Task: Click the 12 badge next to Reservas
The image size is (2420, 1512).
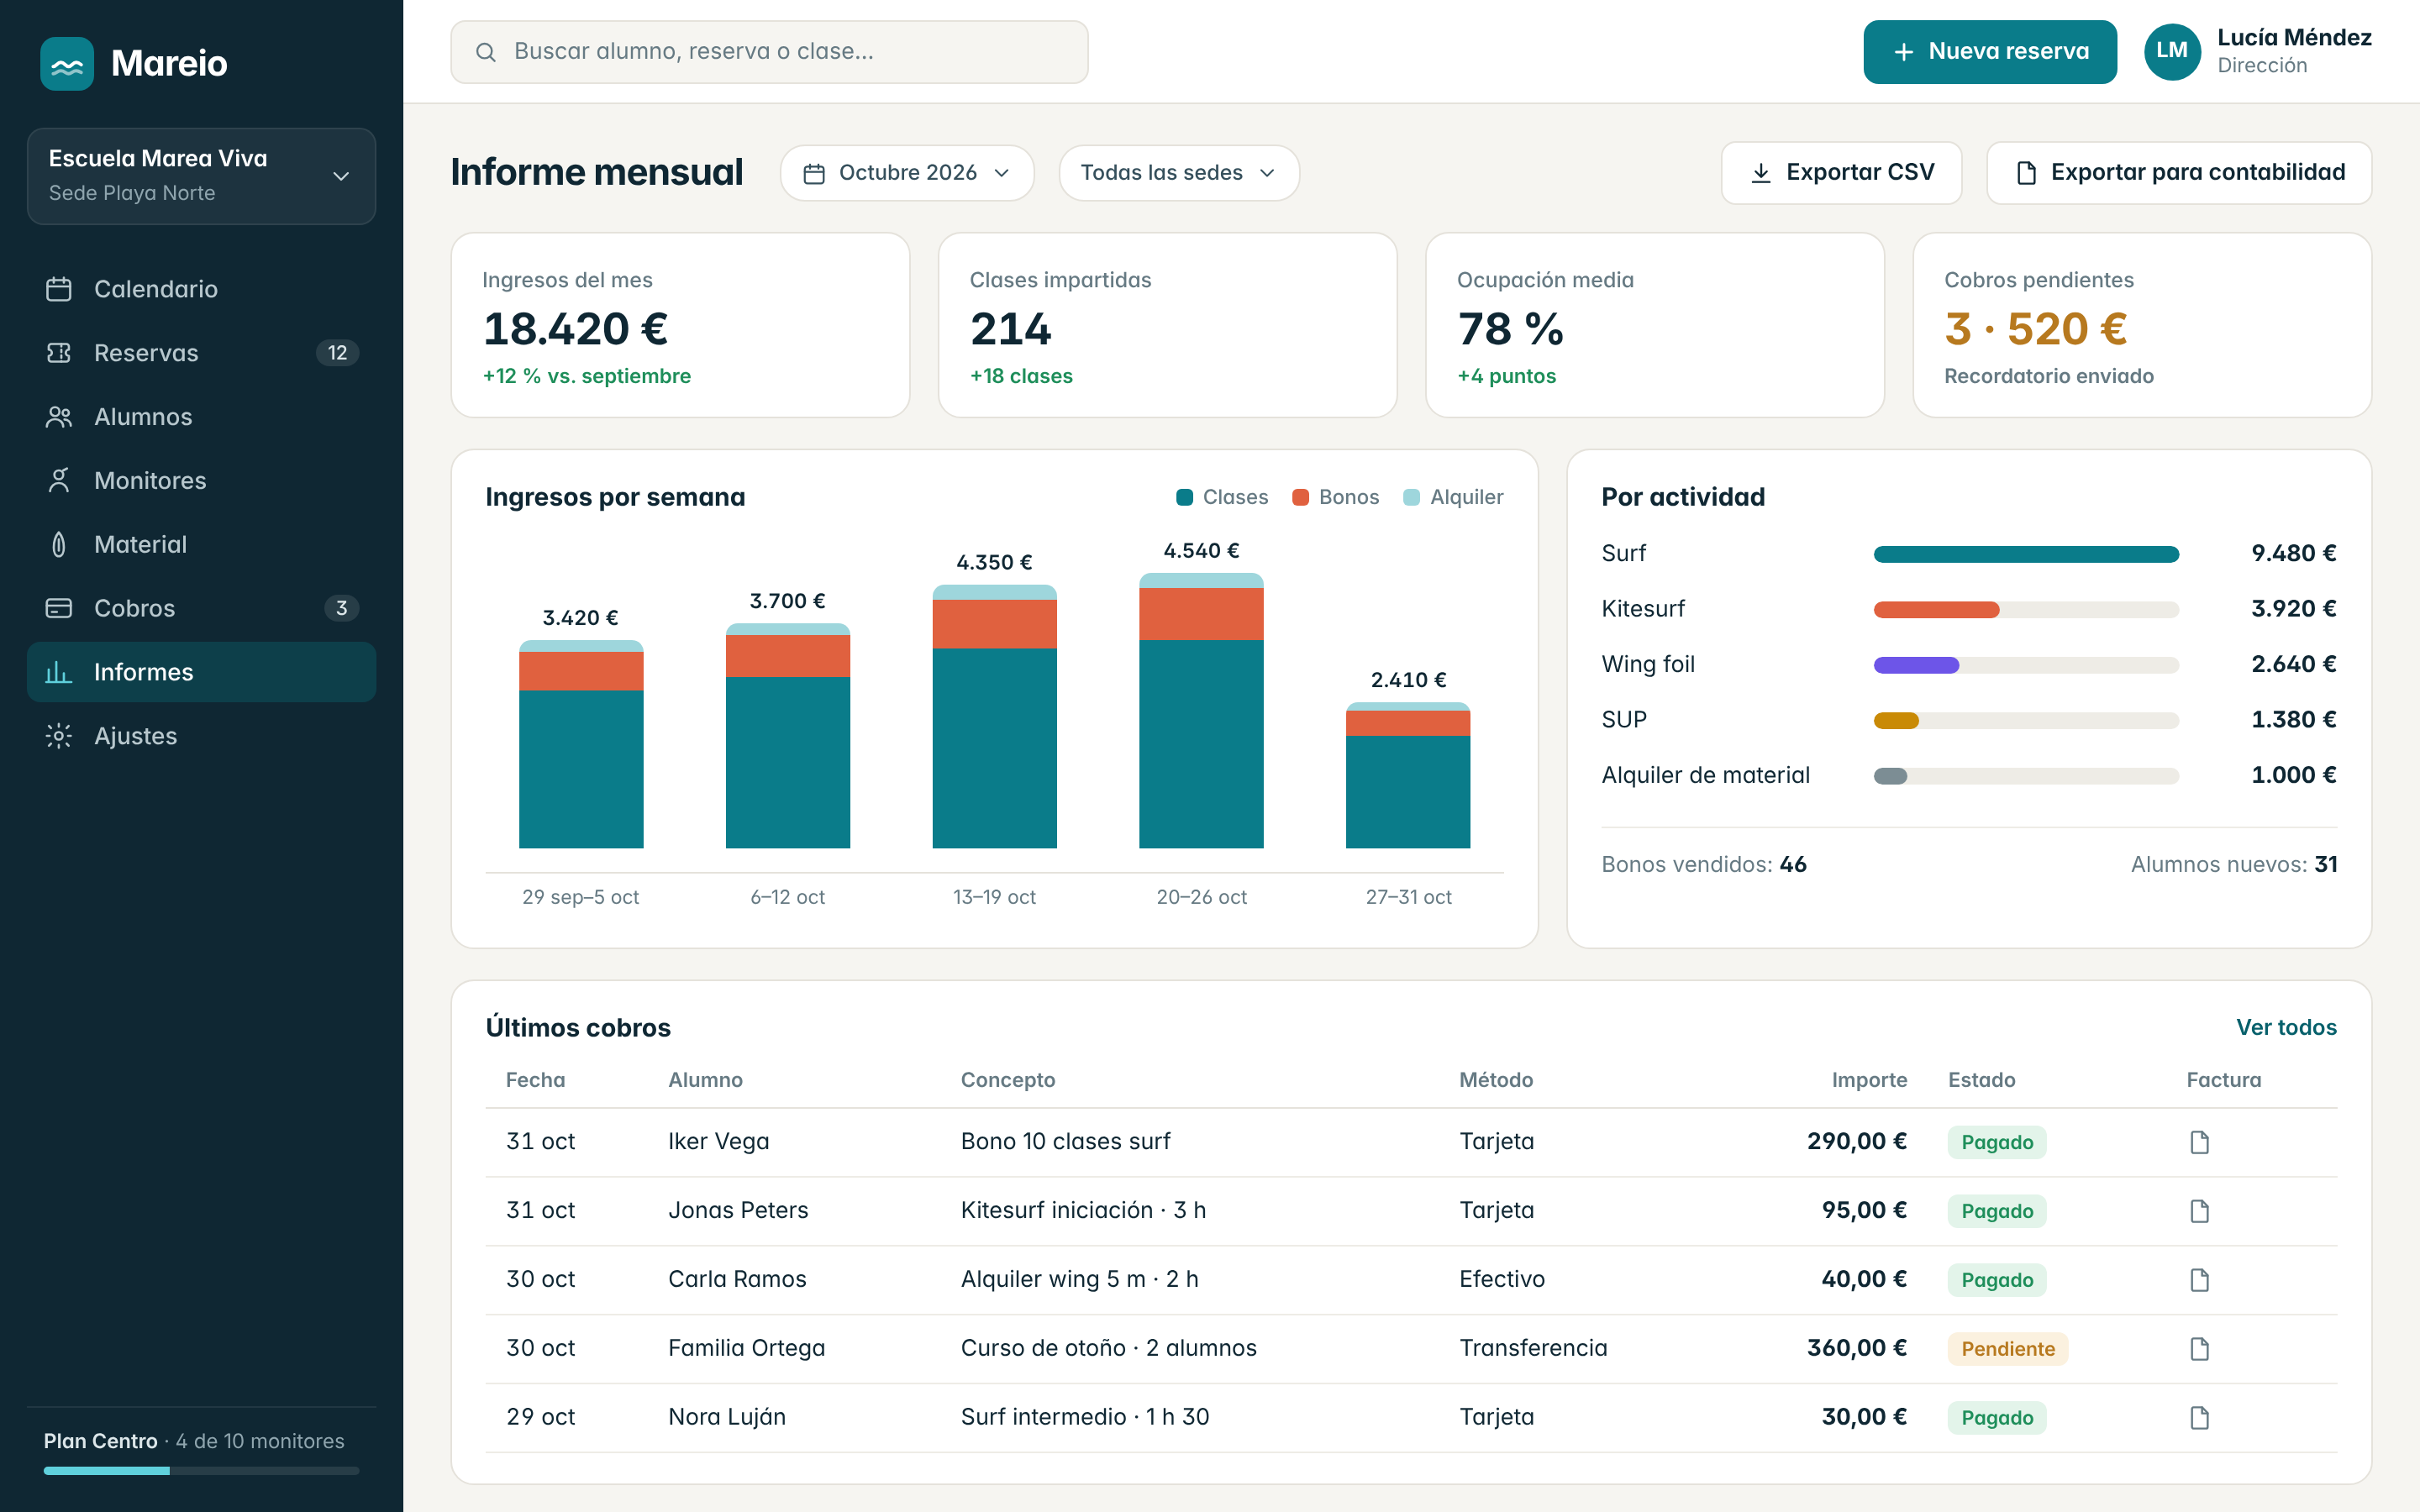Action: coord(338,353)
